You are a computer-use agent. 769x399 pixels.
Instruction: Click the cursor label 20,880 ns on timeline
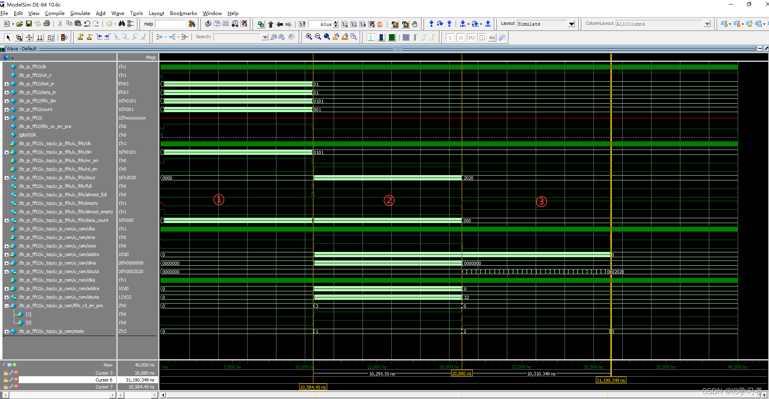coord(462,373)
